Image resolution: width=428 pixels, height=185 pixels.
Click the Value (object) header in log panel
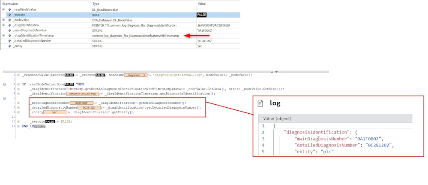pos(279,118)
